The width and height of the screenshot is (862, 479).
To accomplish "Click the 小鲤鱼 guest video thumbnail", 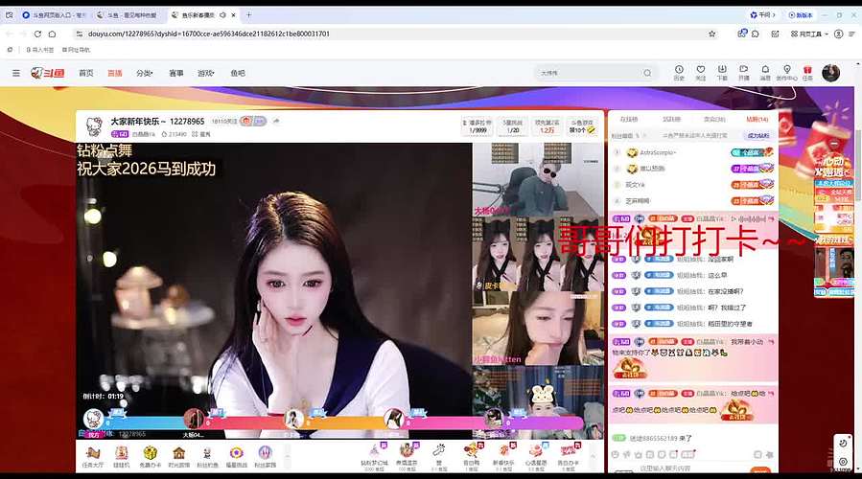I will [x=538, y=329].
